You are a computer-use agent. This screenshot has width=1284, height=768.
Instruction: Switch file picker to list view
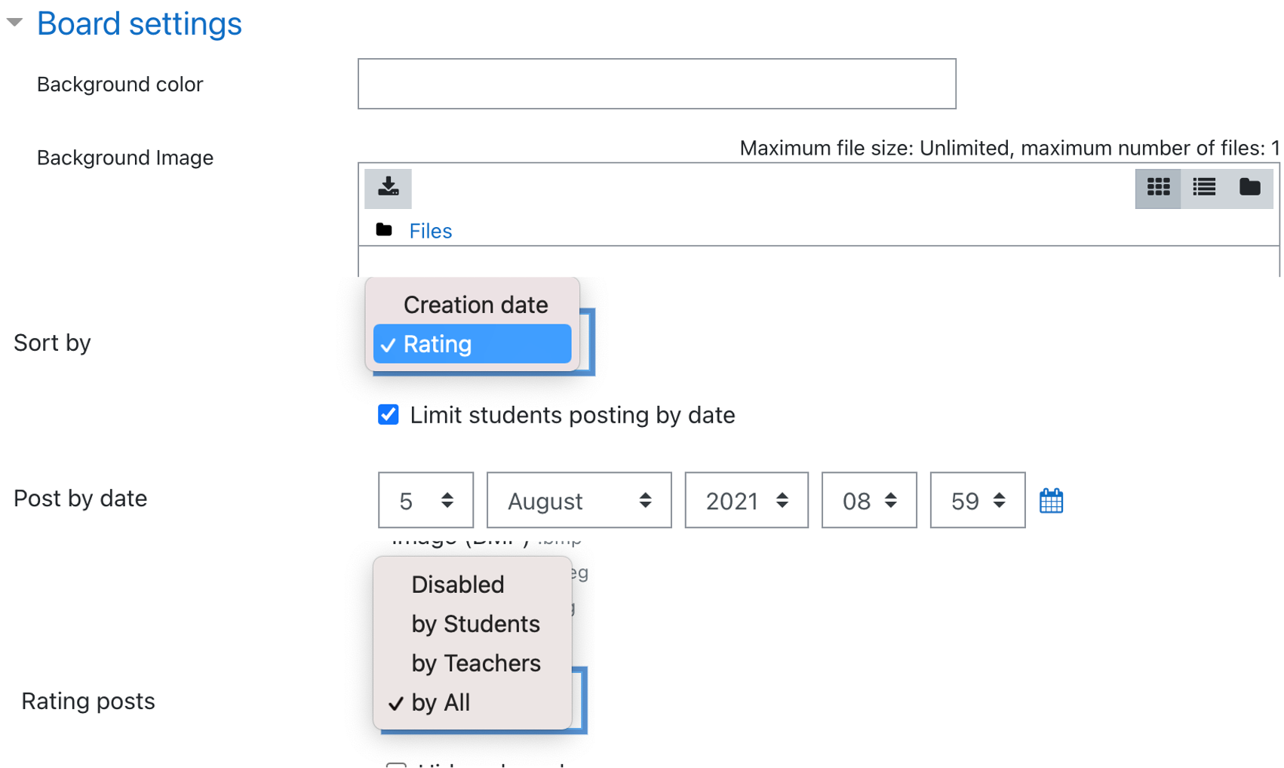click(x=1204, y=187)
